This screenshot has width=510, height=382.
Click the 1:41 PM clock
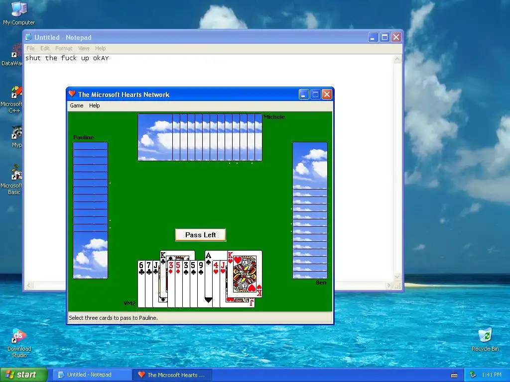[492, 375]
